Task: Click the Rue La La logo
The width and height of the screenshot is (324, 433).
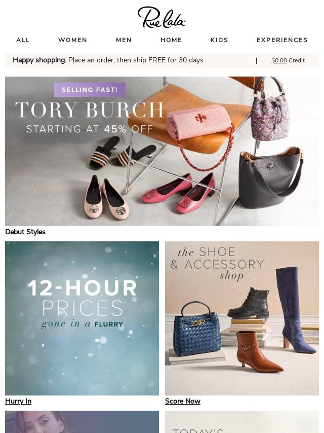Action: coord(161,17)
